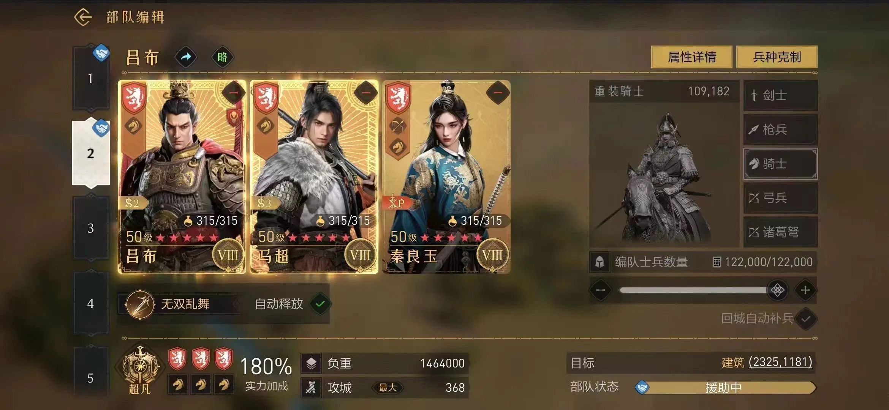
Task: Click the 无双乱舞 skill icon
Action: (x=140, y=304)
